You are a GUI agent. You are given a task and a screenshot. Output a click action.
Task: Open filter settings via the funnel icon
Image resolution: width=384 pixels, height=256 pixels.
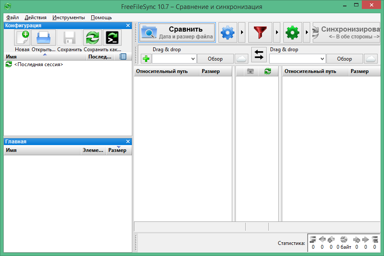click(x=261, y=33)
